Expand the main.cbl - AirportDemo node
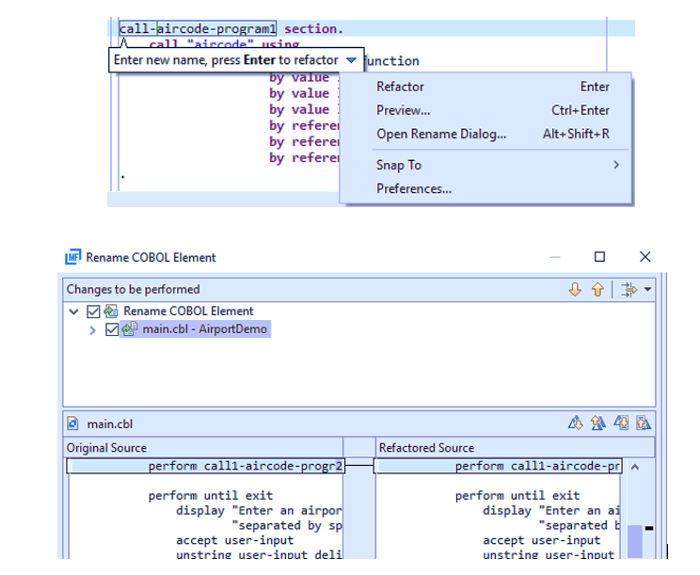 point(92,330)
